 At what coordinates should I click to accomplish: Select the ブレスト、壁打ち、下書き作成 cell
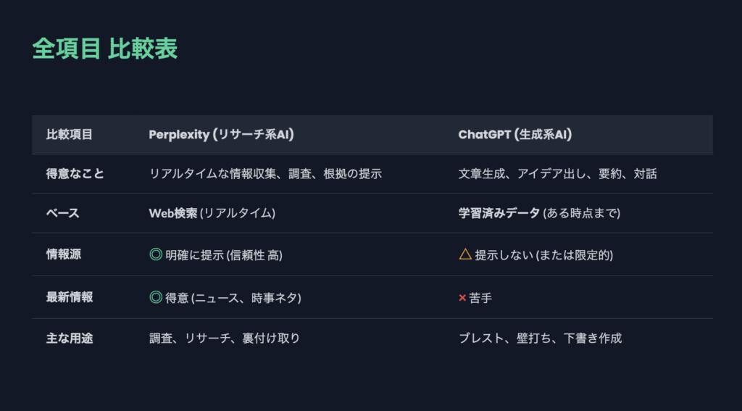pos(540,338)
